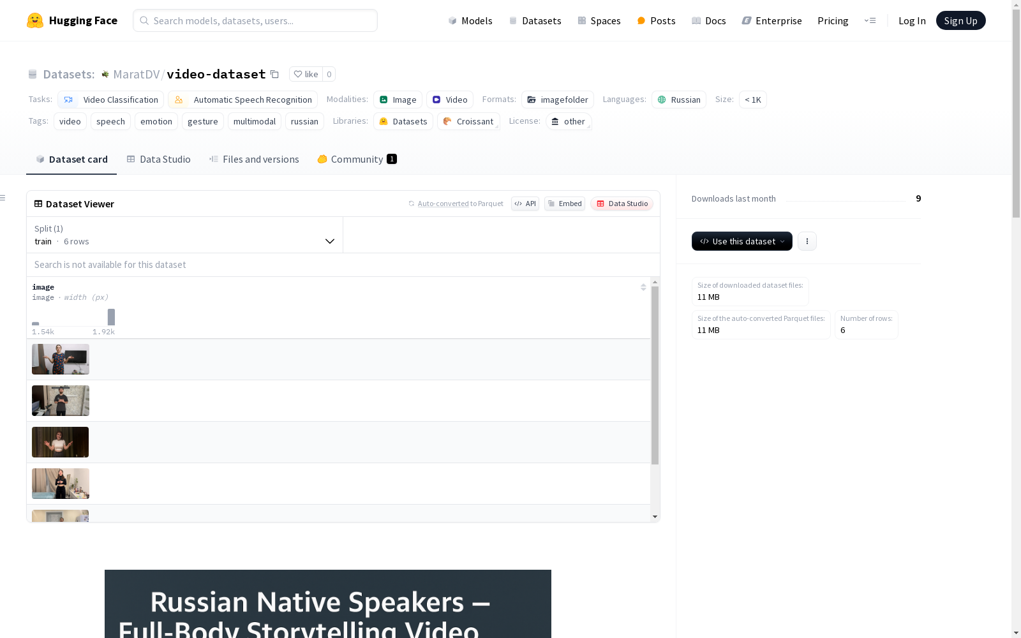Open MaratDV user profile avatar
The width and height of the screenshot is (1021, 638).
(105, 74)
